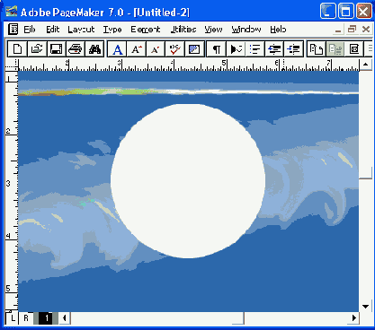
Task: Open the View menu
Action: click(213, 30)
